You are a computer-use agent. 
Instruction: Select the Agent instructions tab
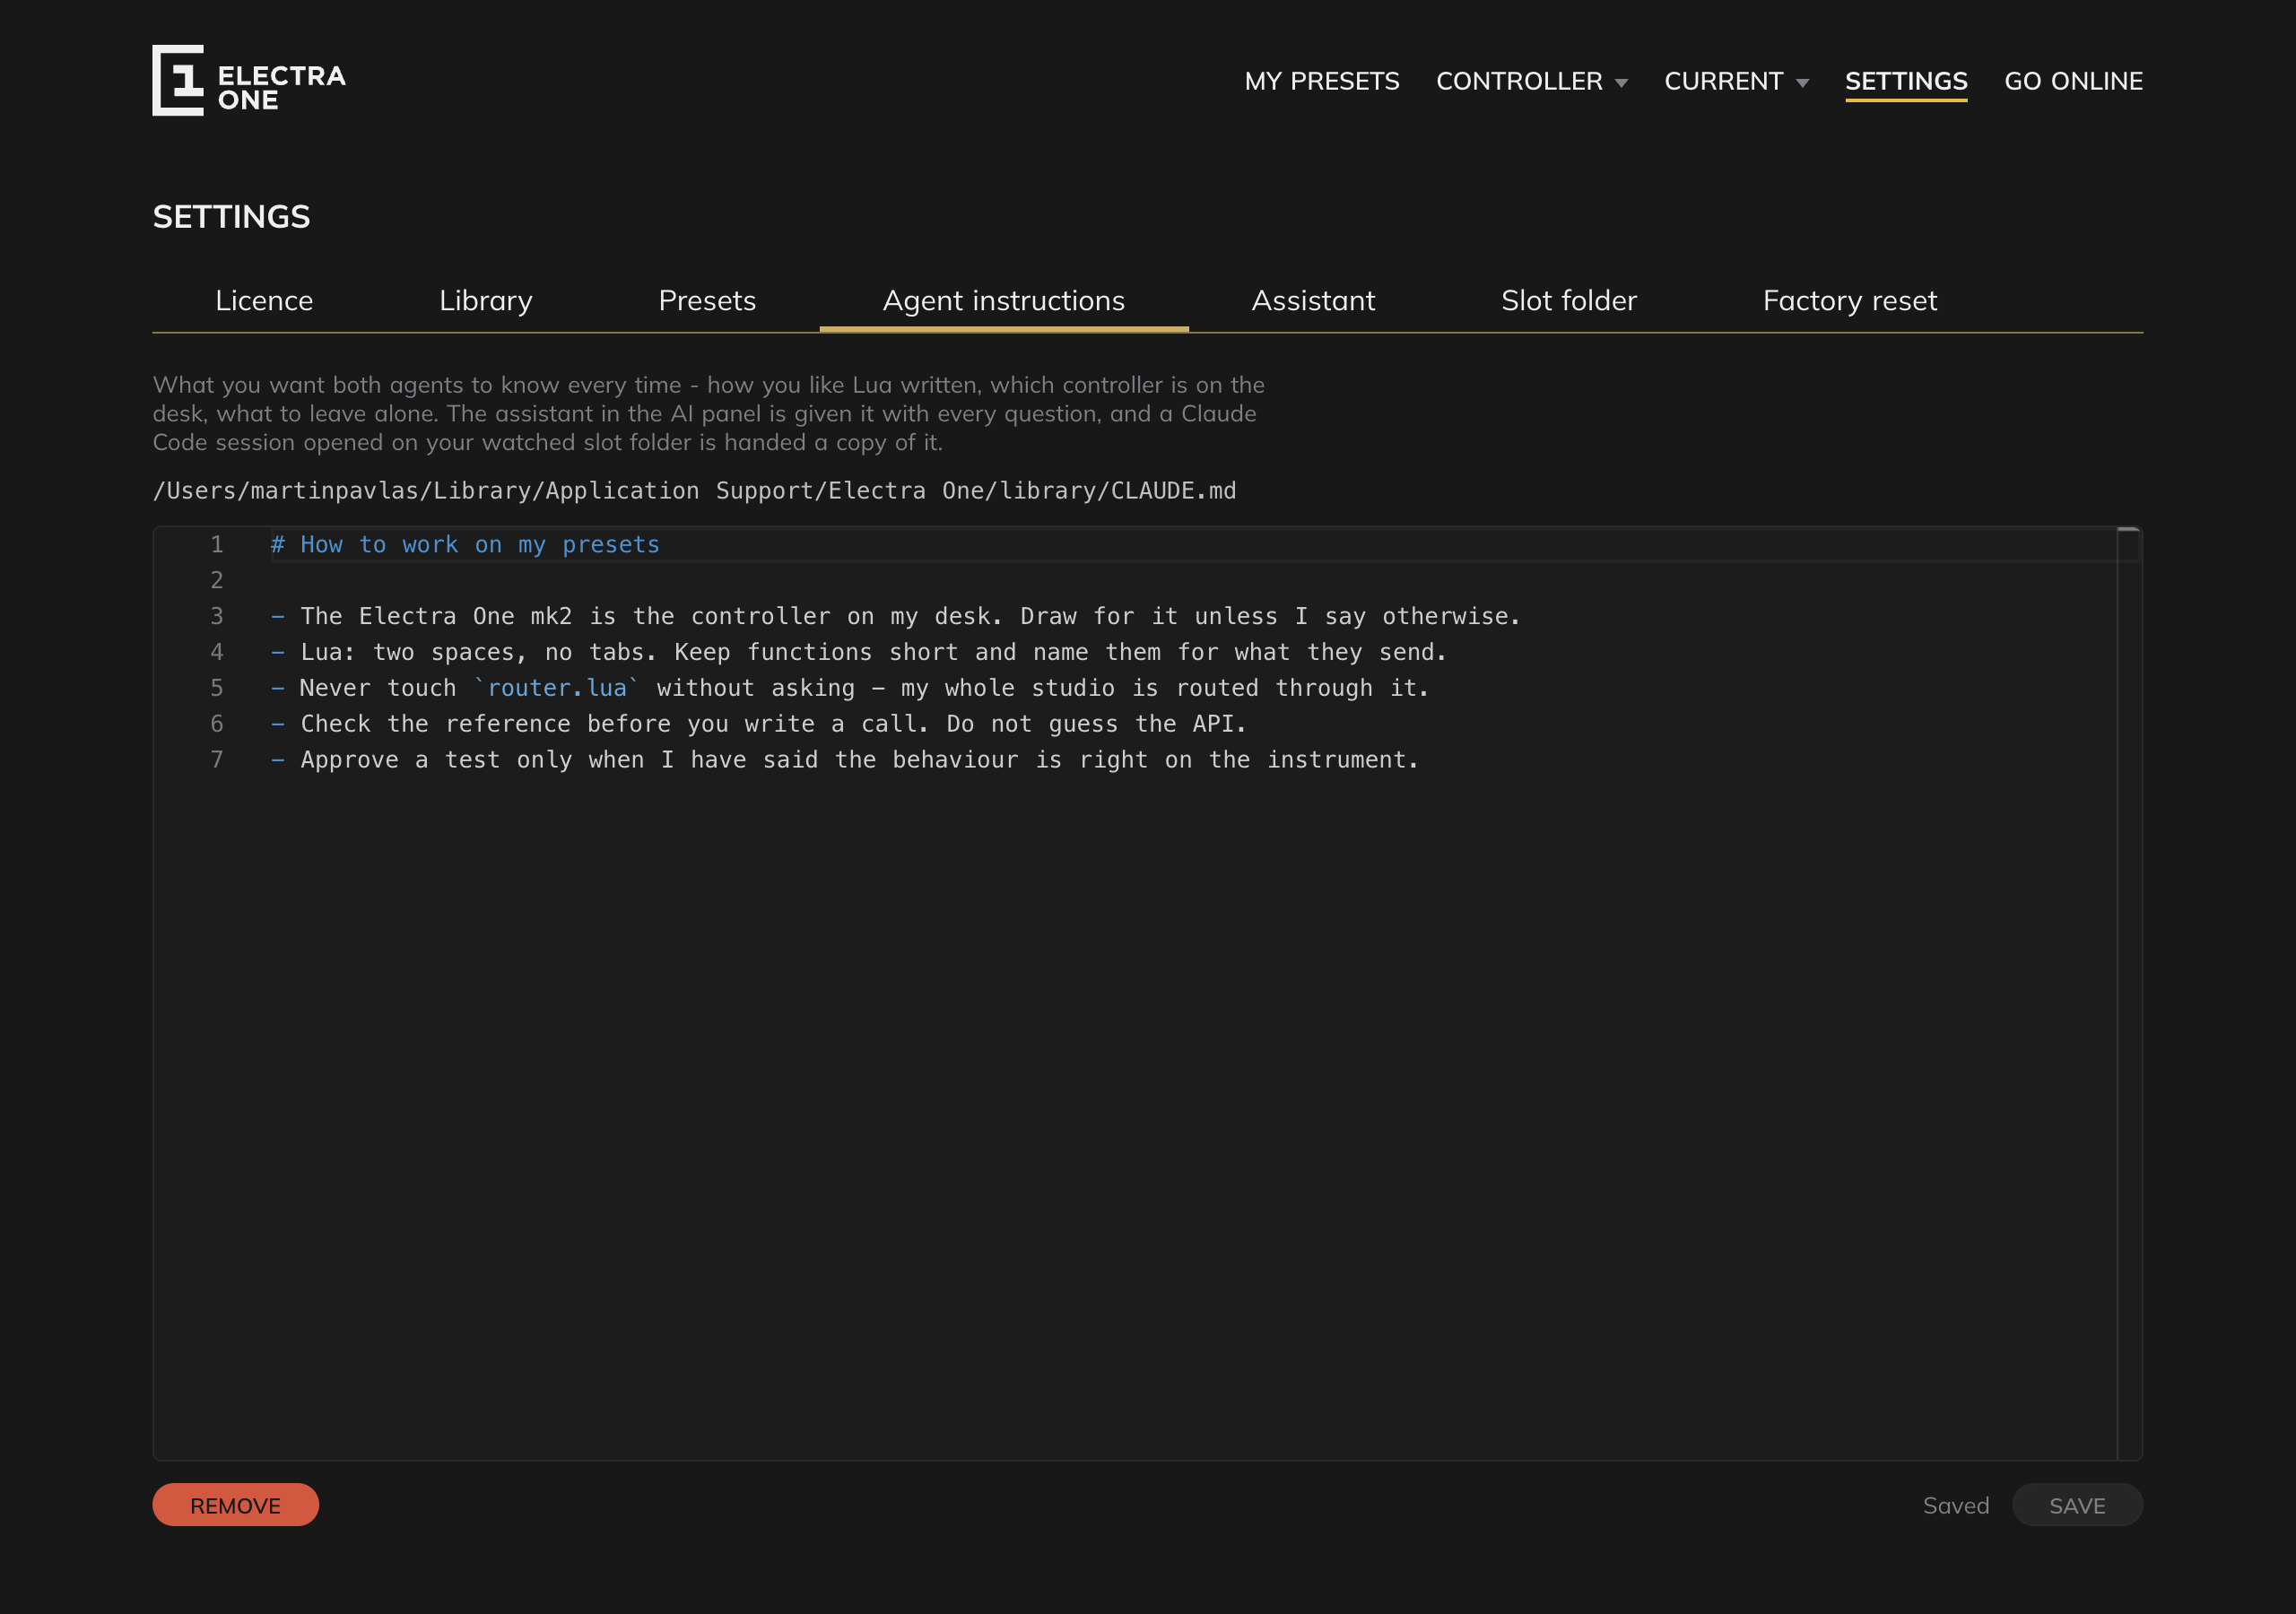click(1004, 300)
